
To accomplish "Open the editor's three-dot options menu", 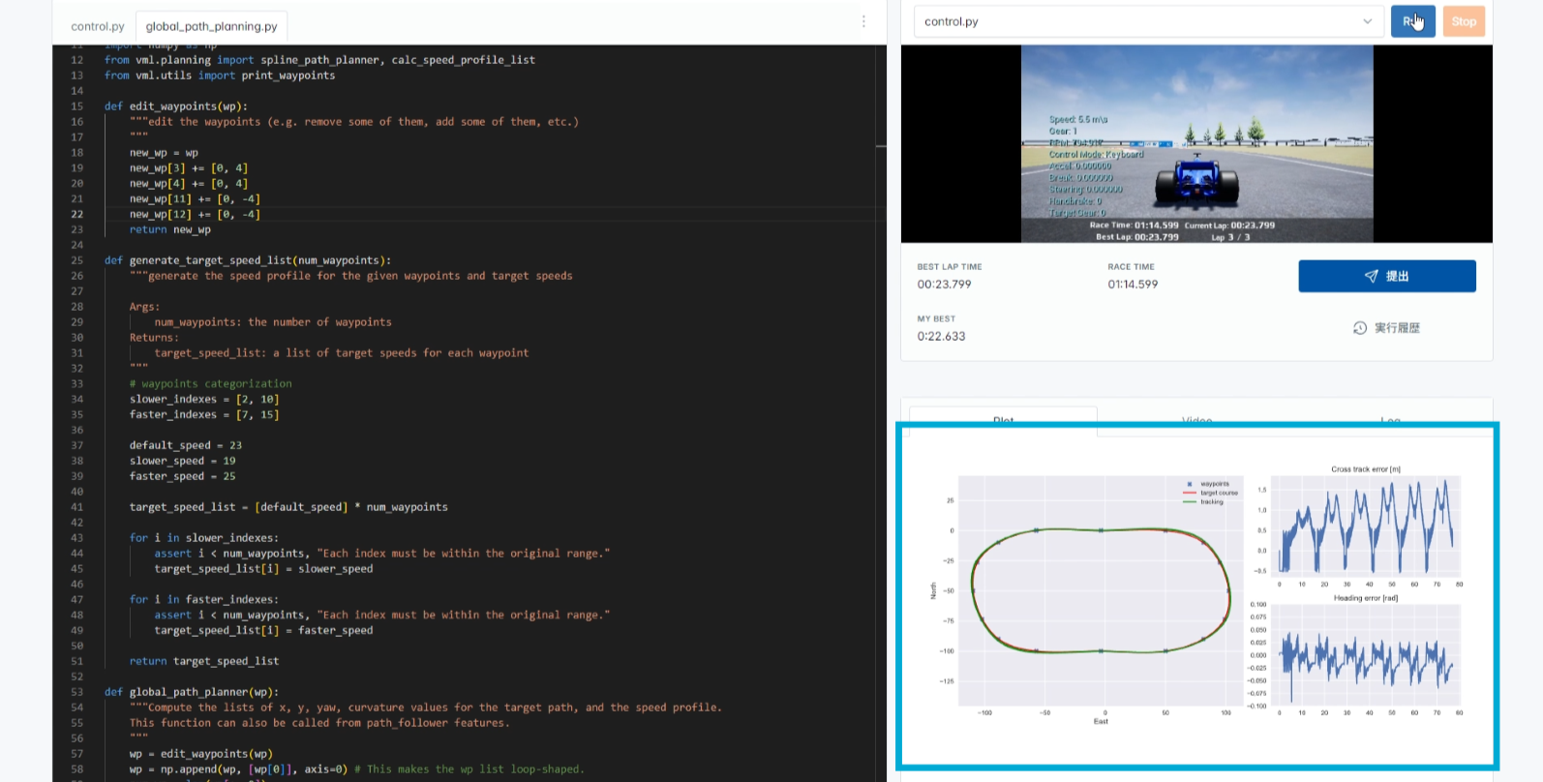I will coord(863,21).
